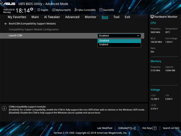
Task: Click the settings gear beside the clock
Action: click(x=31, y=9)
